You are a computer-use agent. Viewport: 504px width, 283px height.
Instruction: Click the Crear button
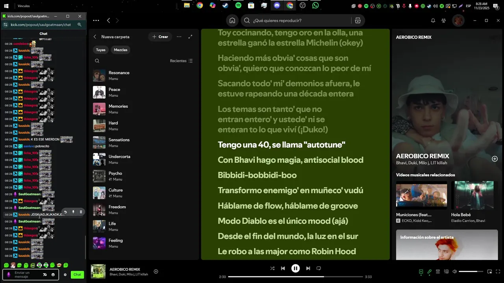click(x=160, y=37)
